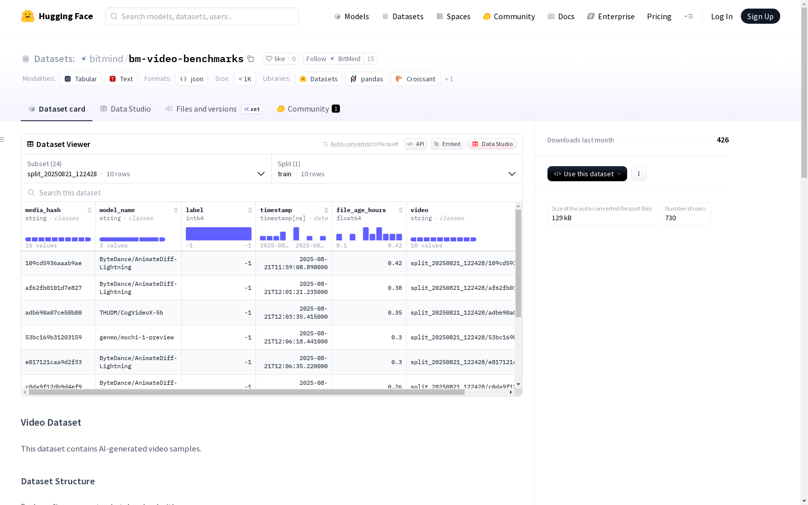The width and height of the screenshot is (808, 505).
Task: Open the Use this dataset dropdown
Action: 587,174
